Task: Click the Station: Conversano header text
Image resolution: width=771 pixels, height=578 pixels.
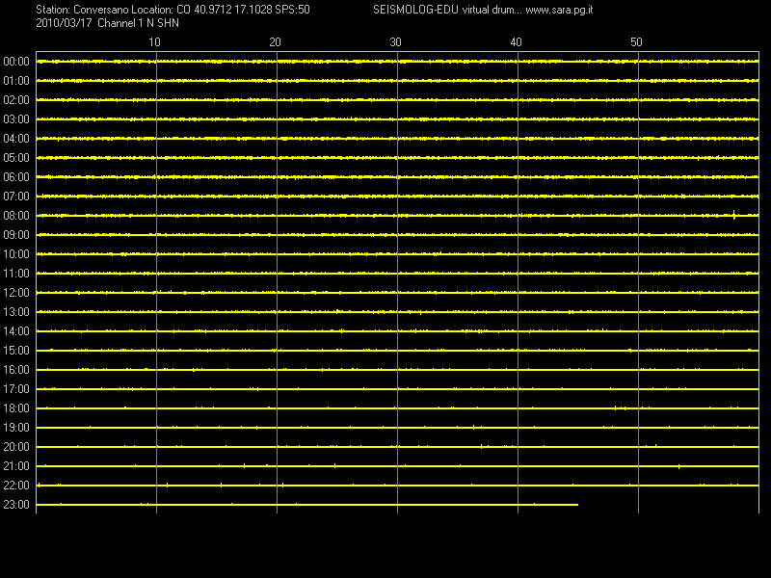Action: click(84, 10)
